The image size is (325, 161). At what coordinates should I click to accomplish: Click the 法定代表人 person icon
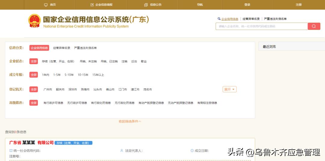(x=122, y=151)
